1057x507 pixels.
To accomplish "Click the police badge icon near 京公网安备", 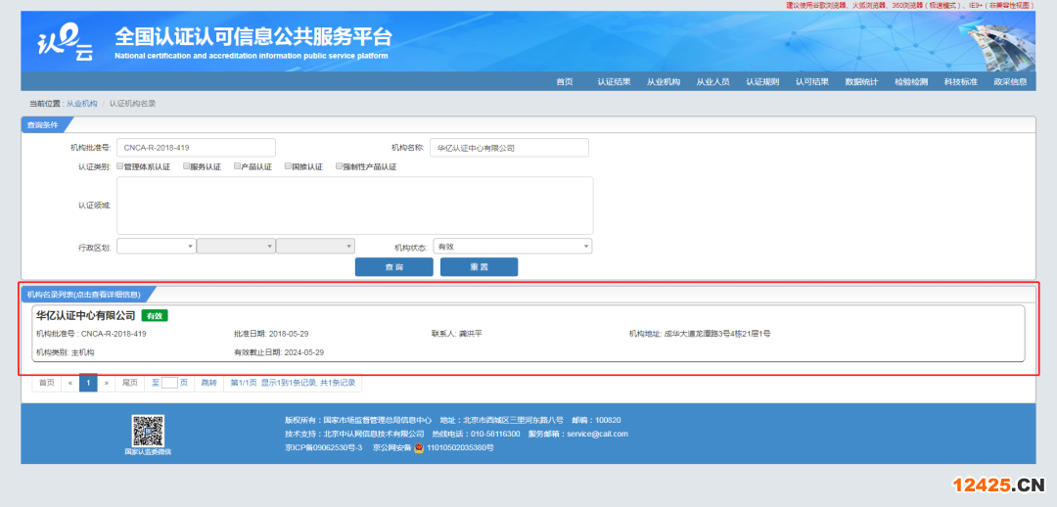I will click(x=419, y=447).
